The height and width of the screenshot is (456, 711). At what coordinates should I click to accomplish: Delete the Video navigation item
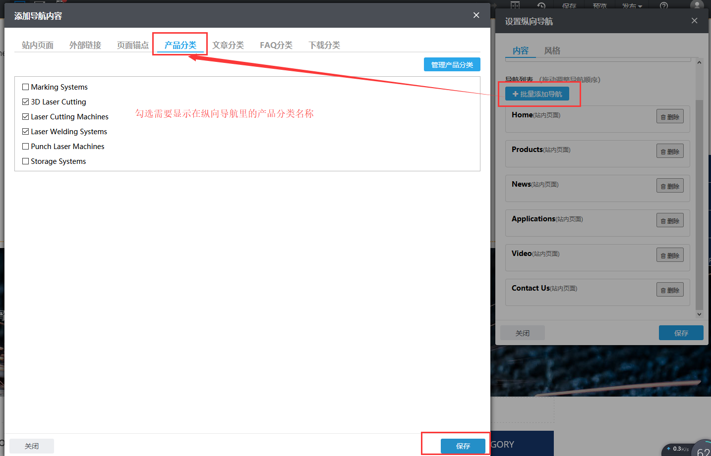[x=670, y=254]
